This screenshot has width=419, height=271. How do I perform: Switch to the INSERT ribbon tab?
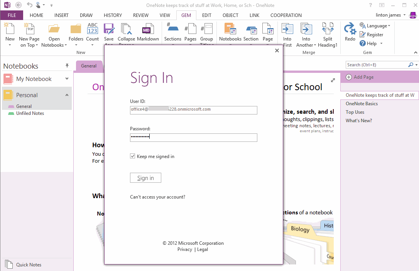[x=61, y=15]
